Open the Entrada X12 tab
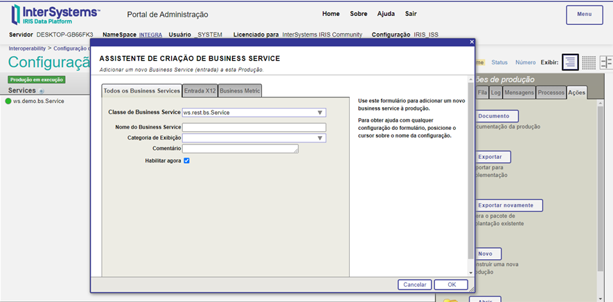This screenshot has width=613, height=302. click(199, 91)
